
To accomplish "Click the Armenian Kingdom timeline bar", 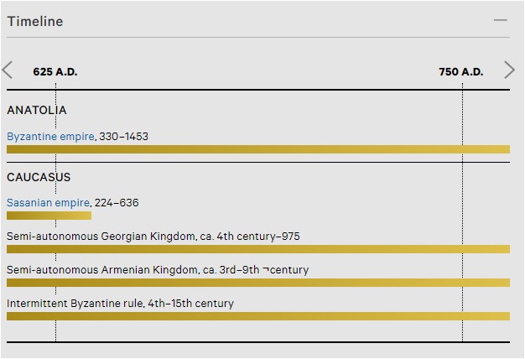I will [258, 283].
